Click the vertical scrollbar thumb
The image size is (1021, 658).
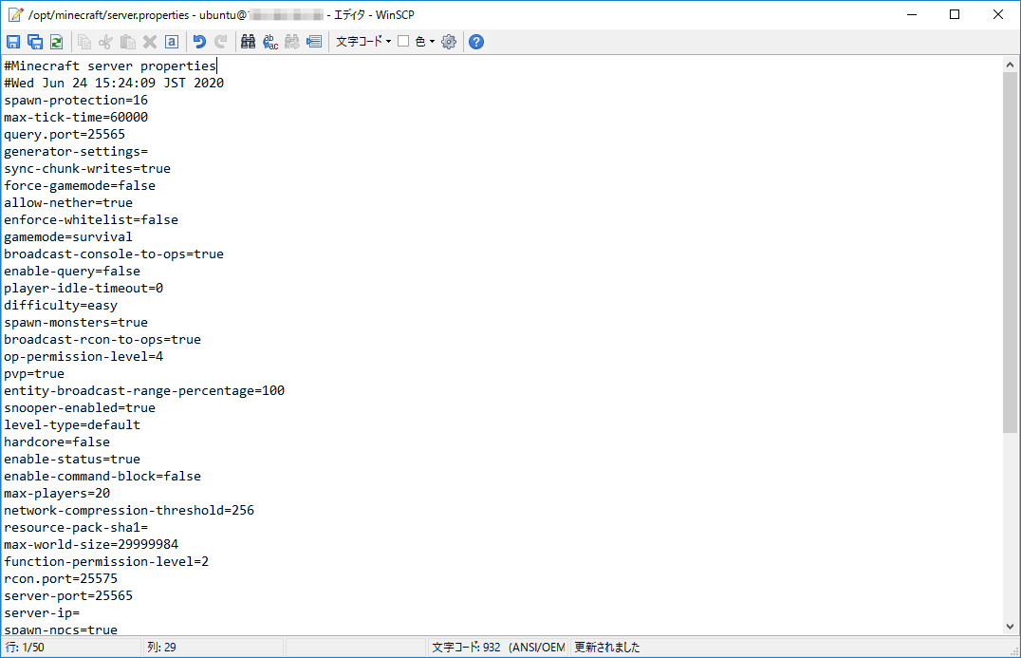(x=1010, y=252)
